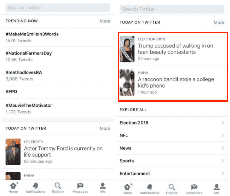Select Sports in Explore All

(x=172, y=161)
